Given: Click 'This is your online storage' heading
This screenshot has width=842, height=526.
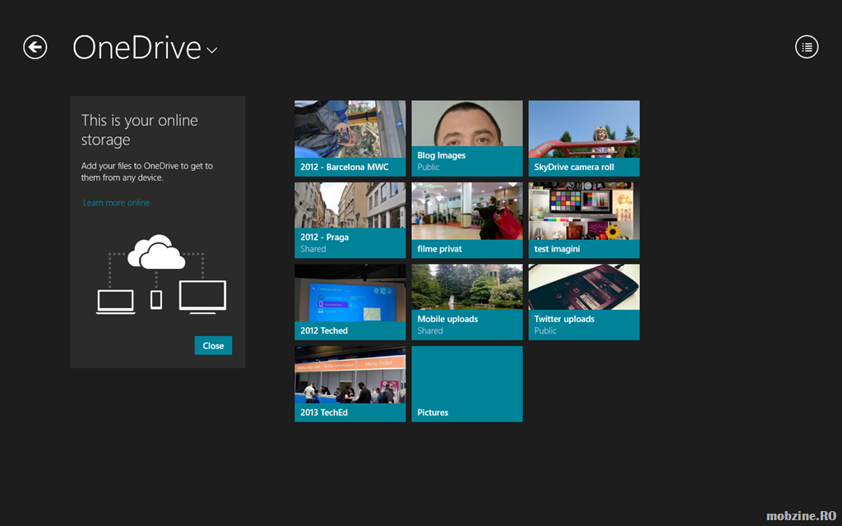Looking at the screenshot, I should pos(140,130).
